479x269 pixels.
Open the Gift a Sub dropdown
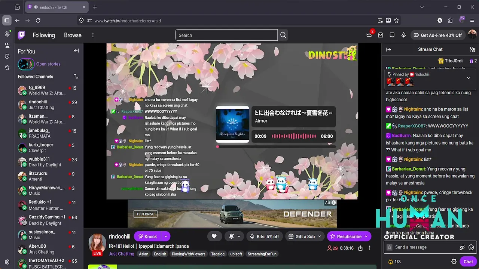pyautogui.click(x=305, y=236)
